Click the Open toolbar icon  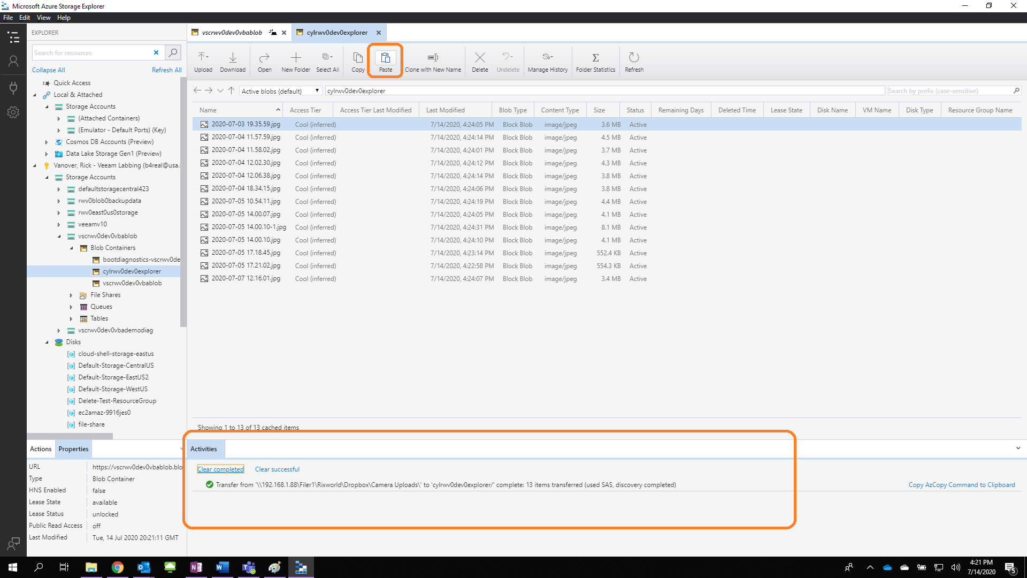coord(264,62)
